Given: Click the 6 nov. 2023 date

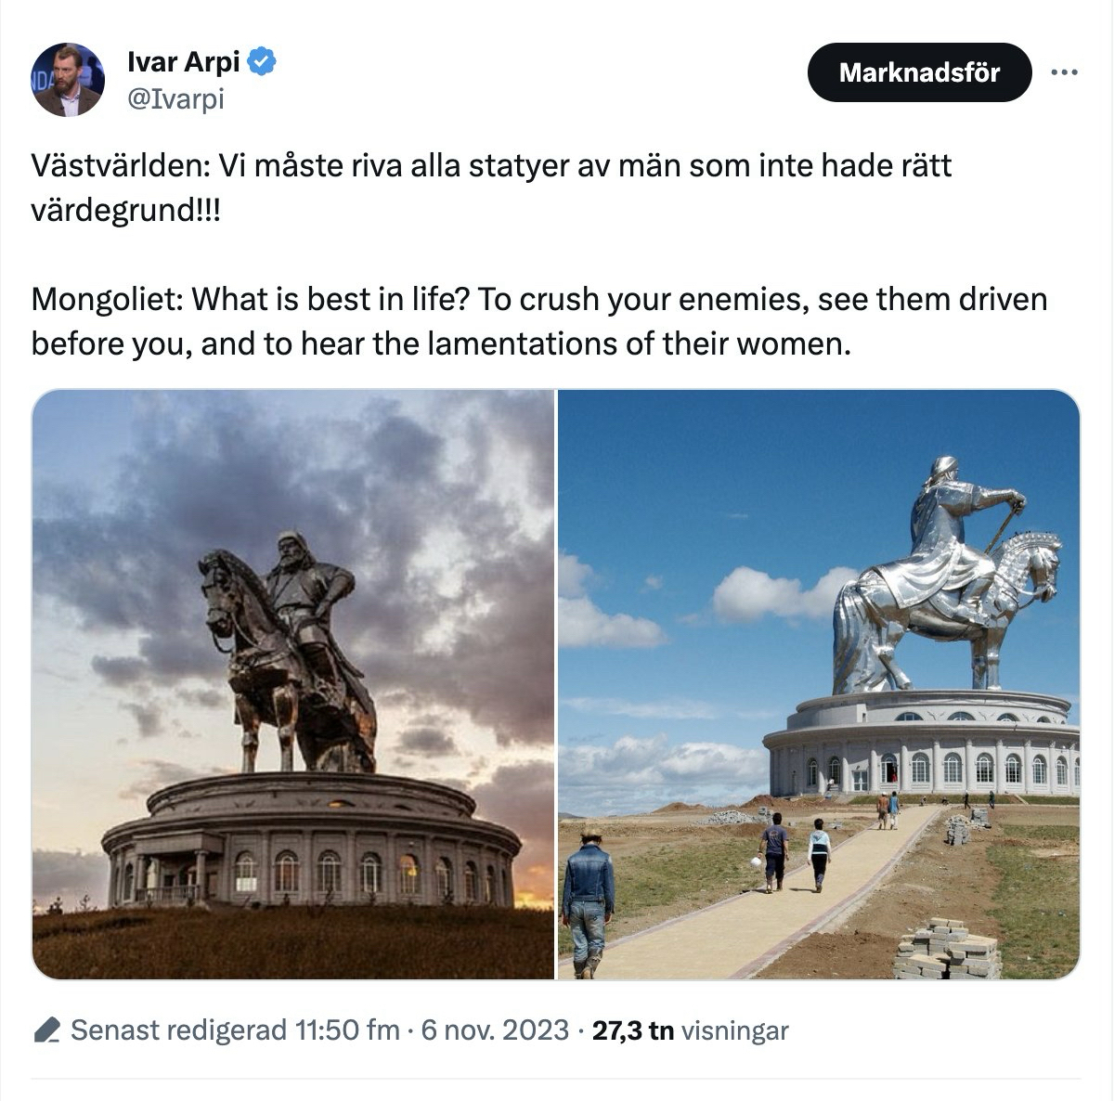Looking at the screenshot, I should [494, 1030].
